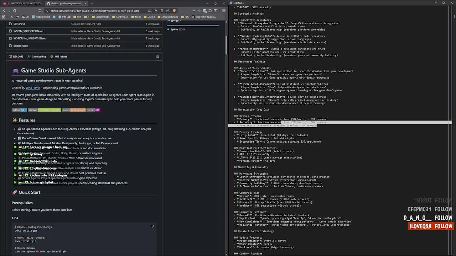Image resolution: width=456 pixels, height=256 pixels.
Task: Expand the Clean it bookmarks folder
Action: coord(149,17)
